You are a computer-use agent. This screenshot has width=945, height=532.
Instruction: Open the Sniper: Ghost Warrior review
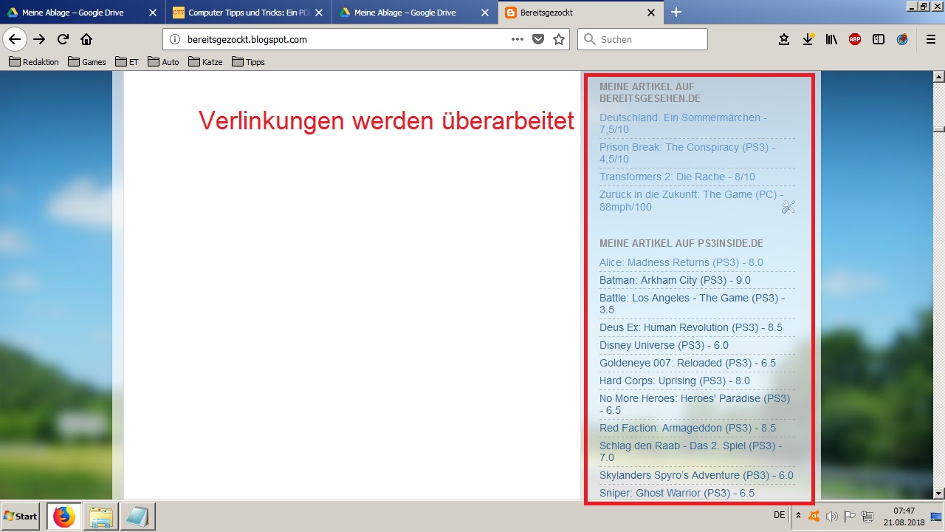(677, 493)
